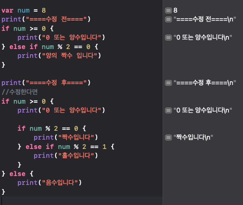Screen dimensions: 243x205
Task: Click first sidebar result "0 또는 양수입니다\n"
Action: click(x=203, y=37)
